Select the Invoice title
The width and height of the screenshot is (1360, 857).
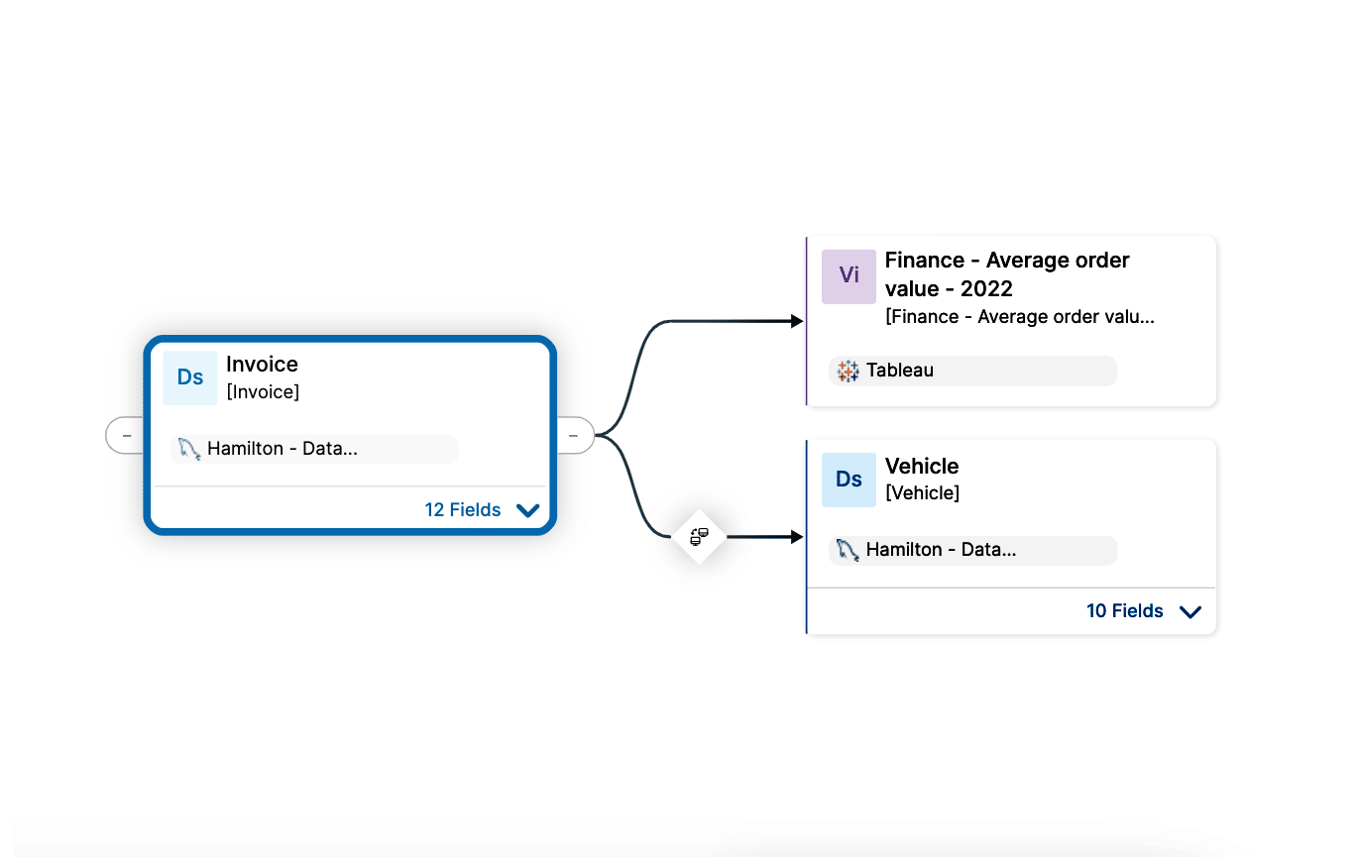pos(262,364)
